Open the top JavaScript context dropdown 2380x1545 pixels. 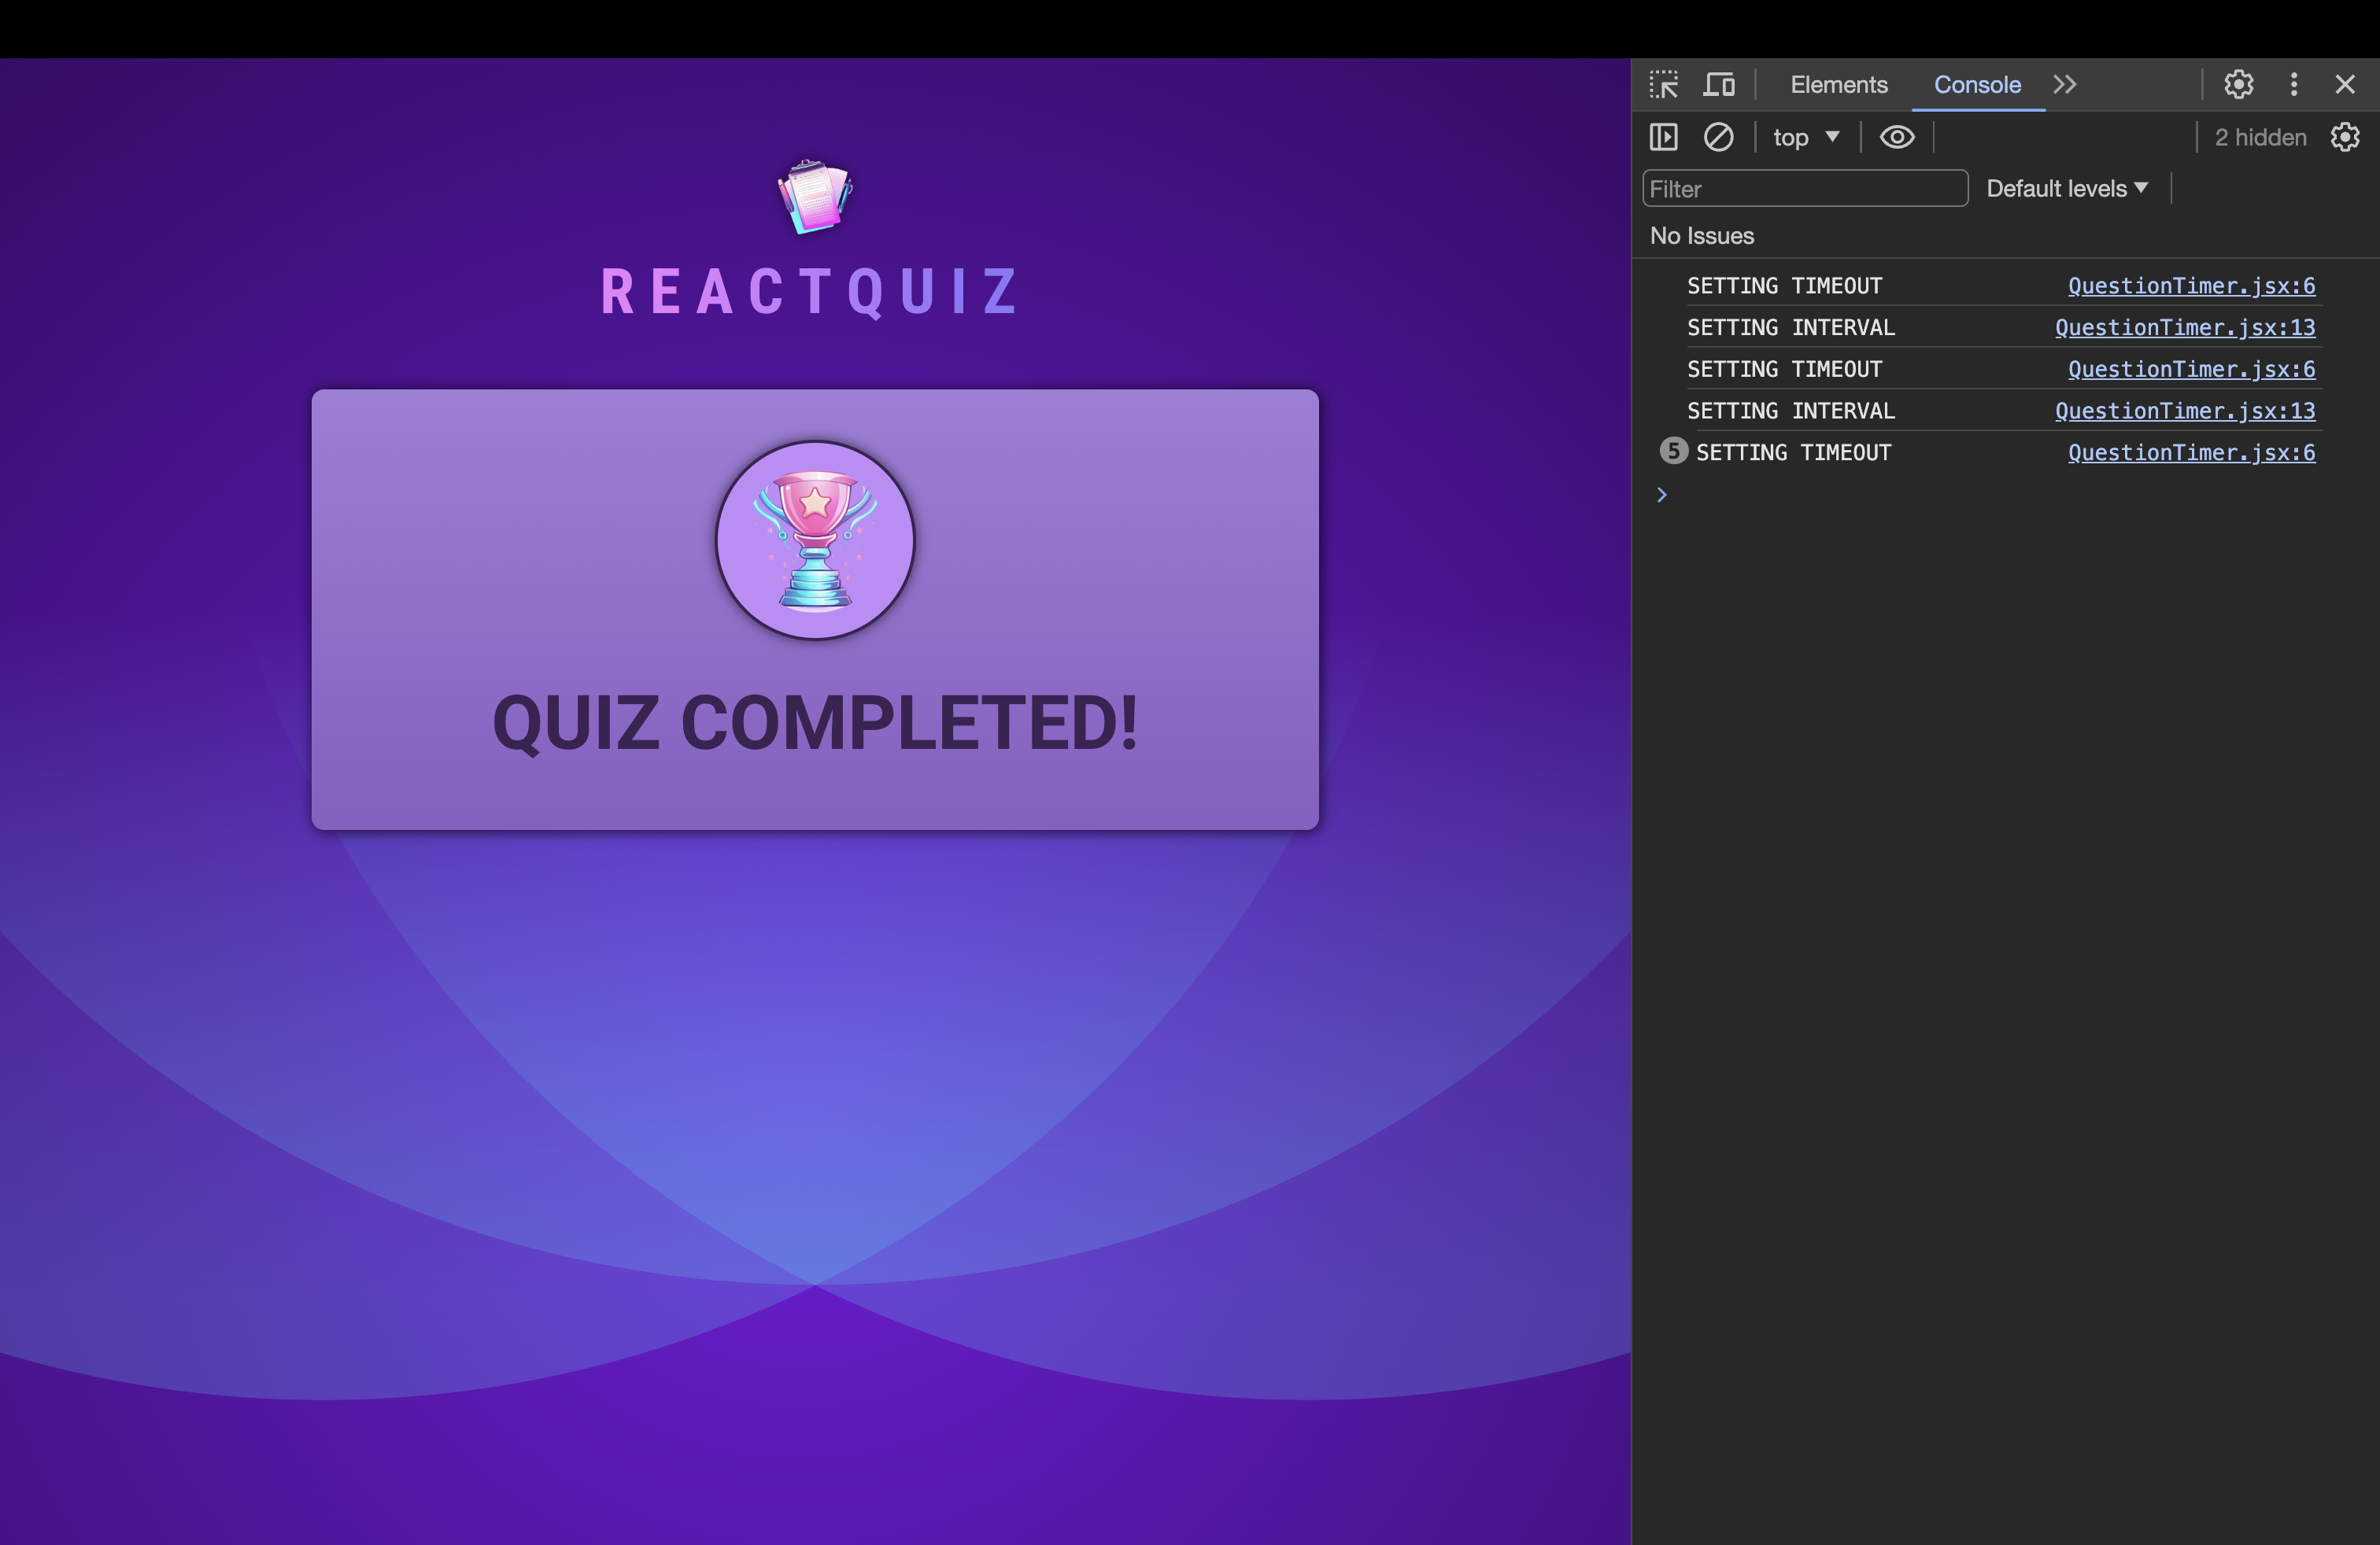(1806, 137)
